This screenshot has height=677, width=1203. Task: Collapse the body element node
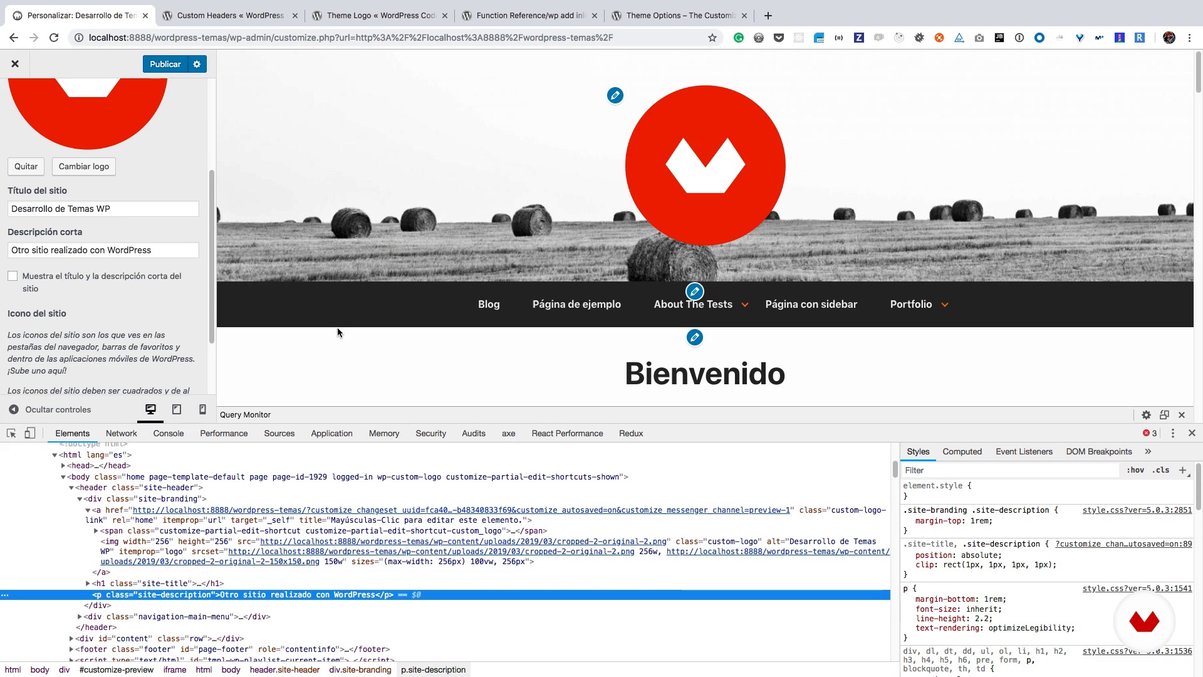pos(63,477)
